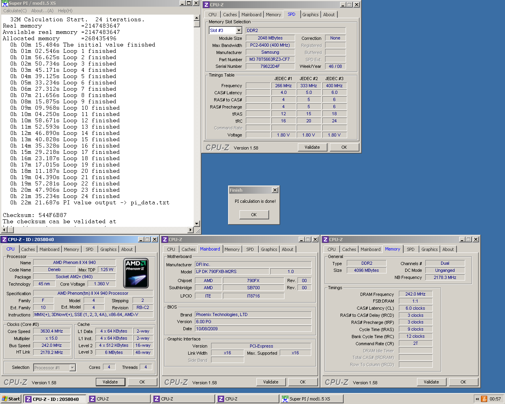Click the Memory CPU-Z window title icon
This screenshot has height=404, width=505.
[325, 239]
